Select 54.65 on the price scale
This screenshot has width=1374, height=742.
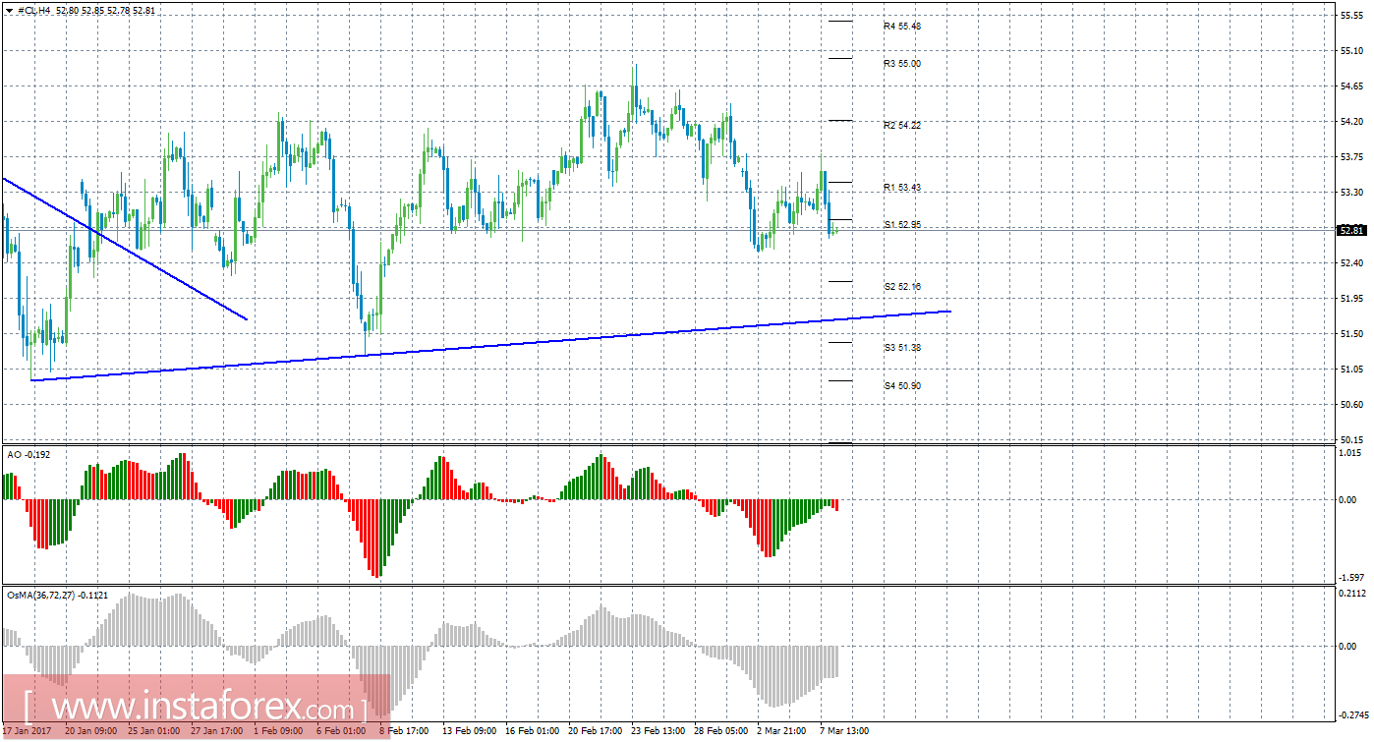click(1352, 86)
